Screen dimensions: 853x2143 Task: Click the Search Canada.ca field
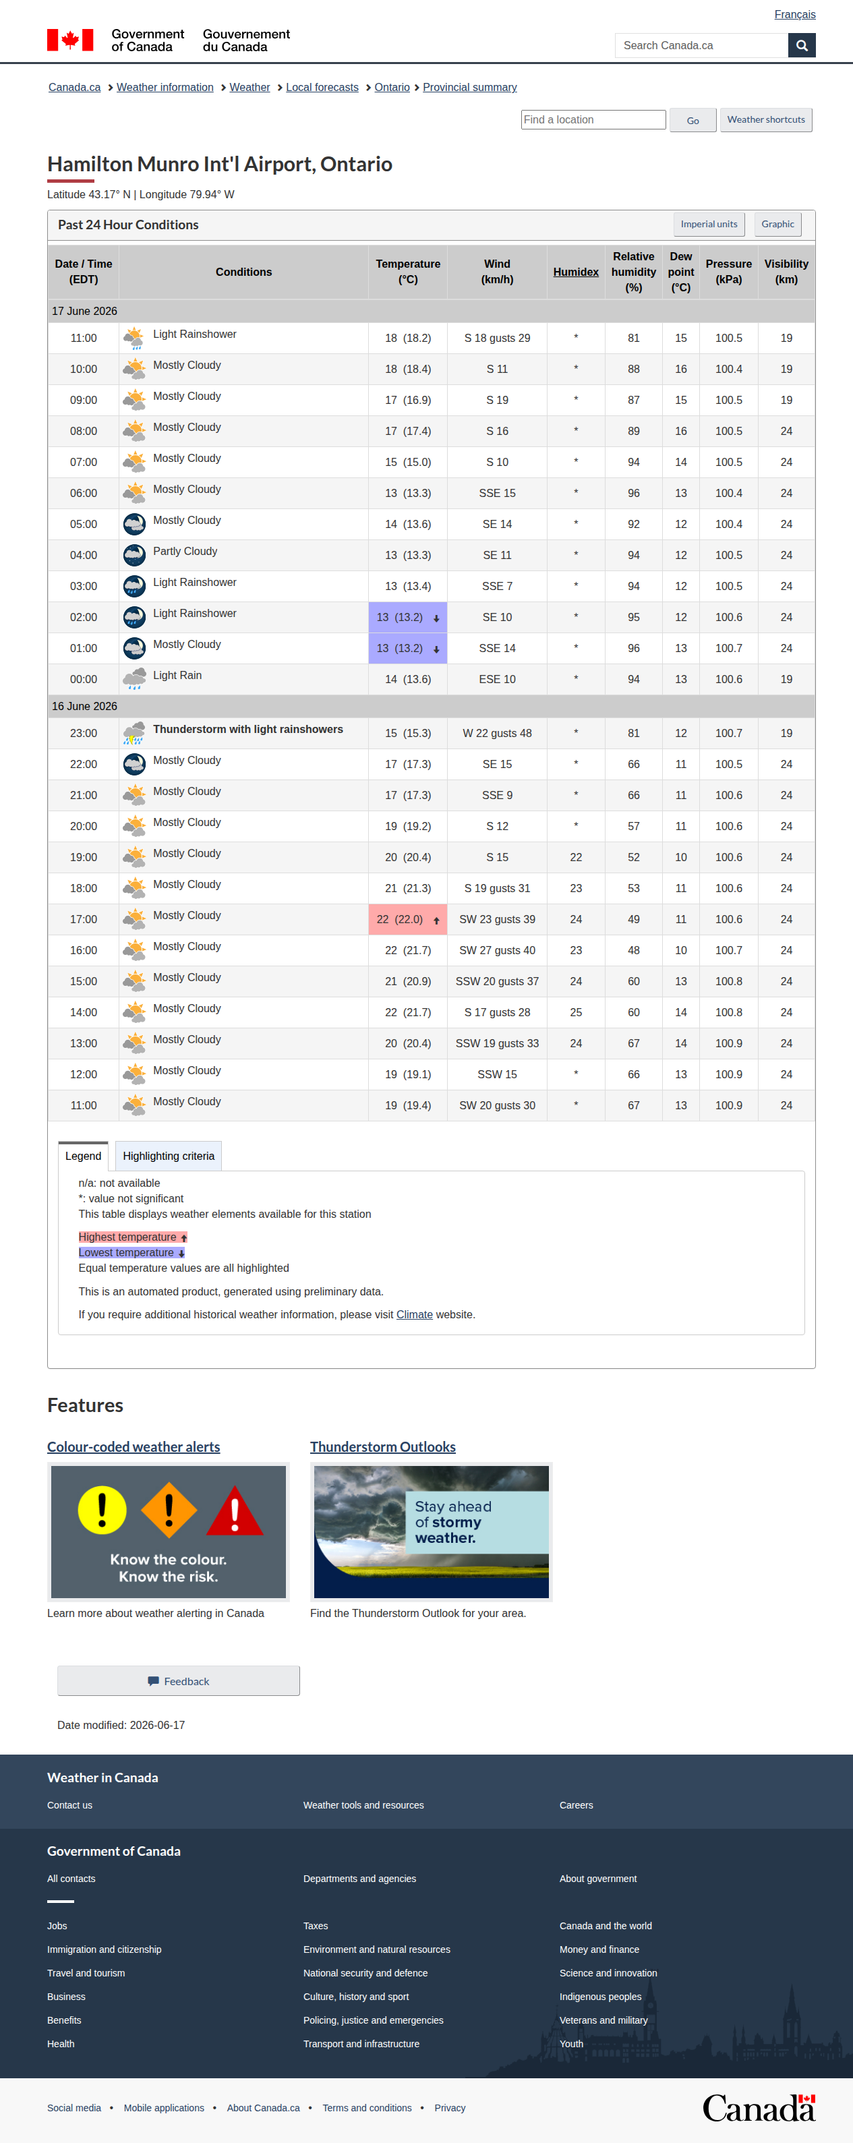701,46
